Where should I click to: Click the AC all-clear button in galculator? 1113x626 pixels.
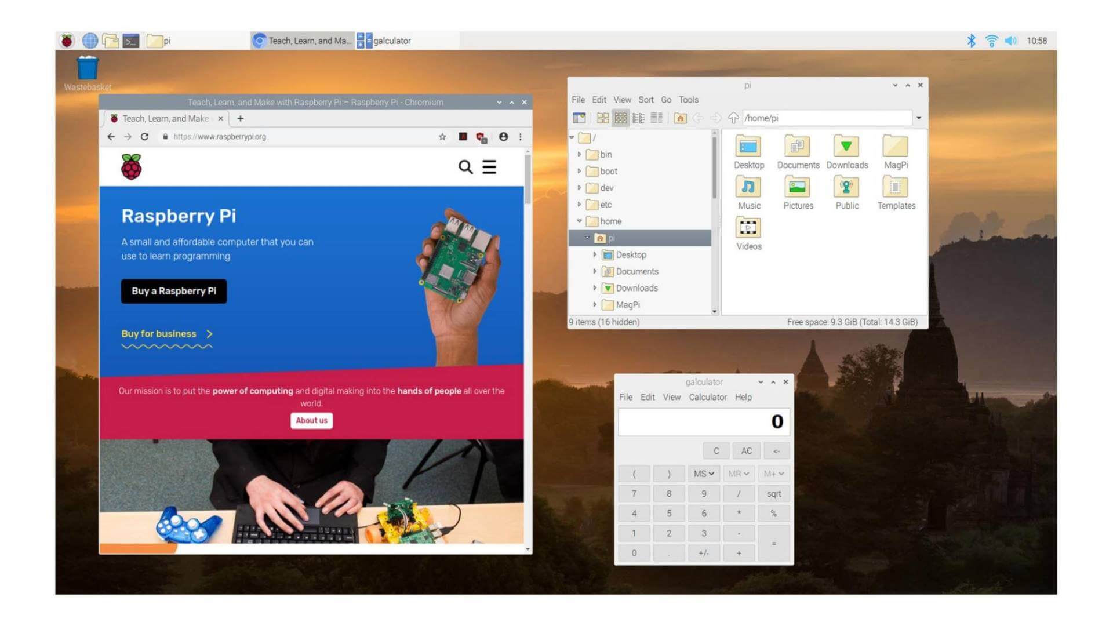pyautogui.click(x=745, y=451)
